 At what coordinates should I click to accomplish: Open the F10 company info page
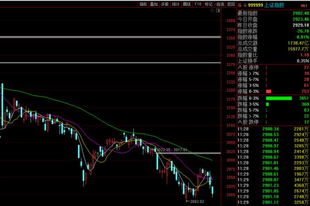pyautogui.click(x=198, y=4)
